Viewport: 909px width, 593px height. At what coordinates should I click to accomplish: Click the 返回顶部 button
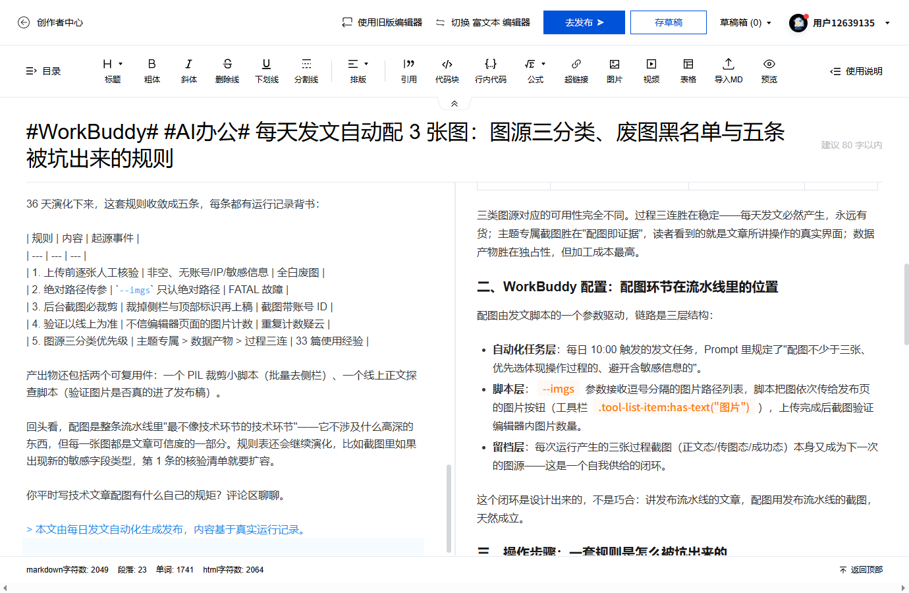[861, 570]
